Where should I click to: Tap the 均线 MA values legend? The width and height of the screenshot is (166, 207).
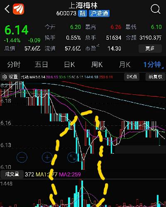coord(67,77)
